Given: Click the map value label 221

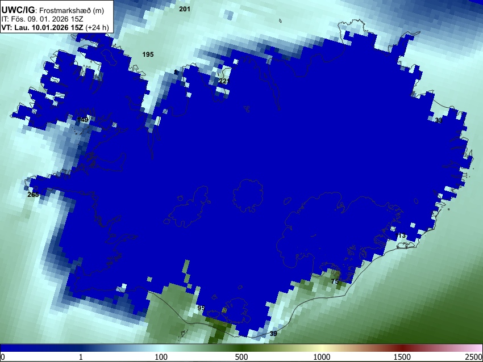Looking at the screenshot, I should coord(224,81).
